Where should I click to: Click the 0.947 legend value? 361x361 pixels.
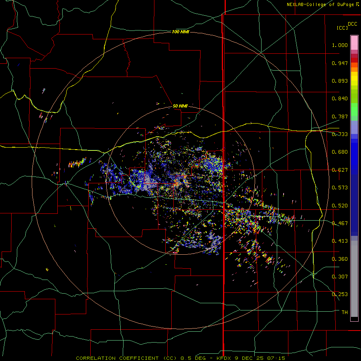point(340,63)
